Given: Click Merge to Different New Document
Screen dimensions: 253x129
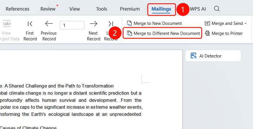Looking at the screenshot, I should coord(163,33).
